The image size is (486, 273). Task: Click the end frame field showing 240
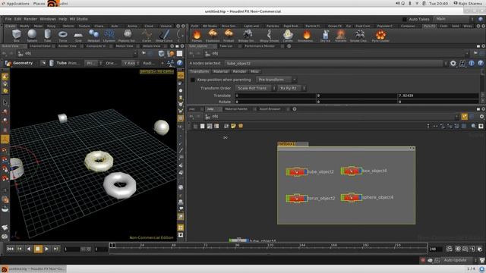[x=434, y=249]
